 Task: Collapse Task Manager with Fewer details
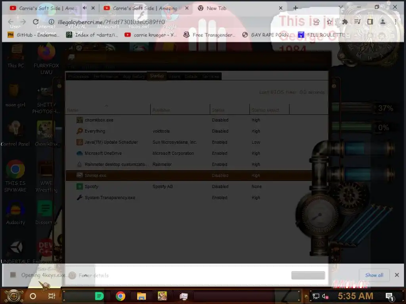click(89, 275)
